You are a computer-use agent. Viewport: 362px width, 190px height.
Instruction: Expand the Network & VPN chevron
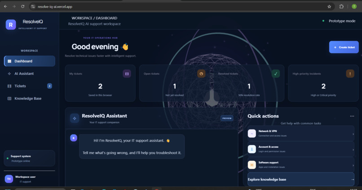(353, 134)
